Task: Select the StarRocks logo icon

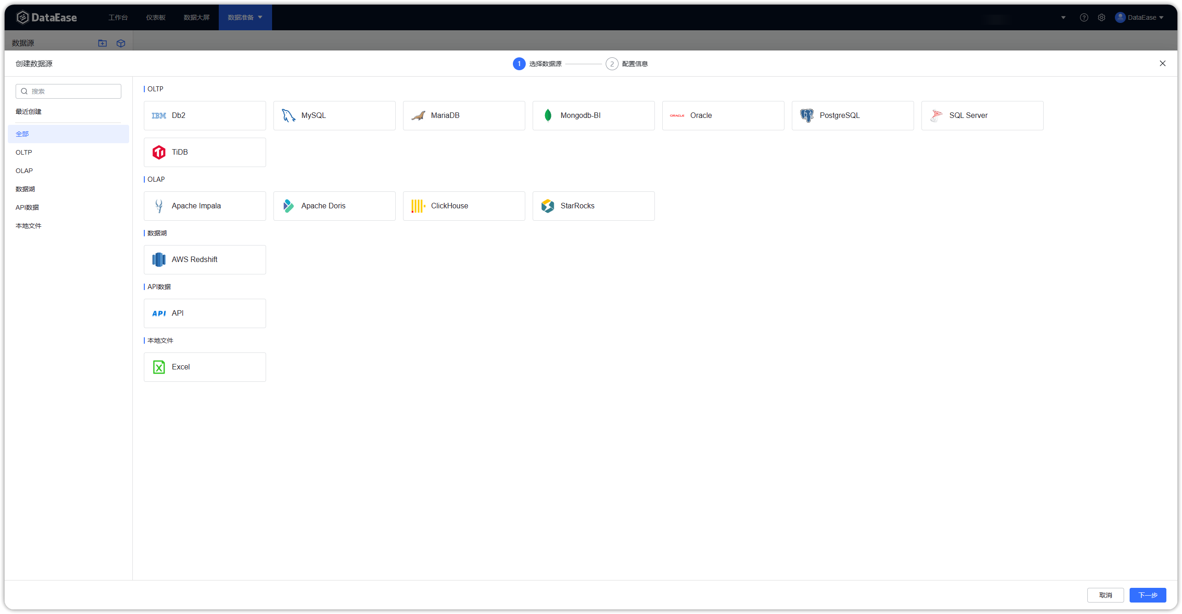Action: [x=548, y=206]
